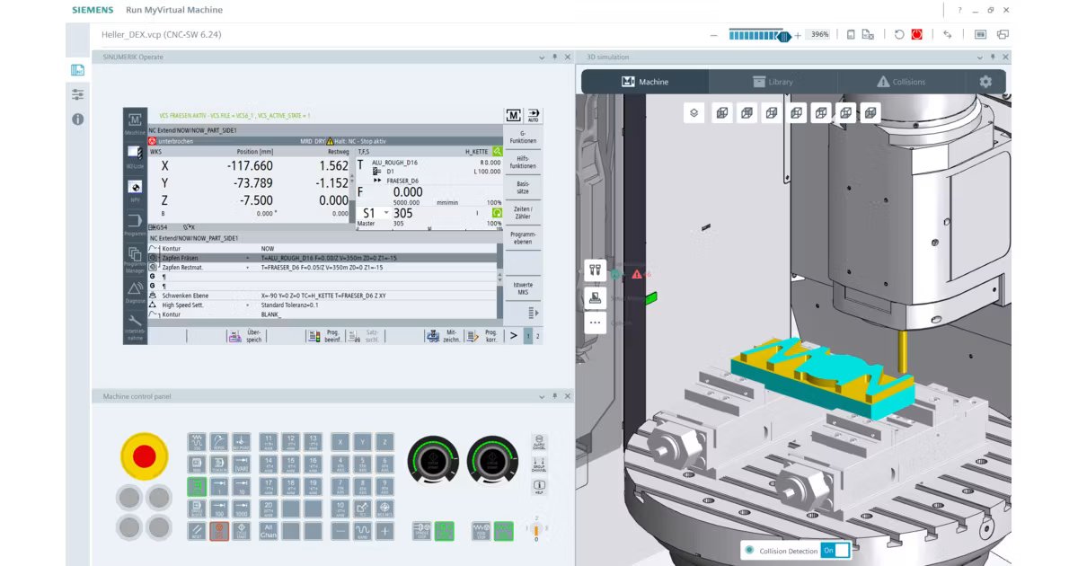Click the layers icon in 3D simulation
1078x566 pixels.
point(694,113)
